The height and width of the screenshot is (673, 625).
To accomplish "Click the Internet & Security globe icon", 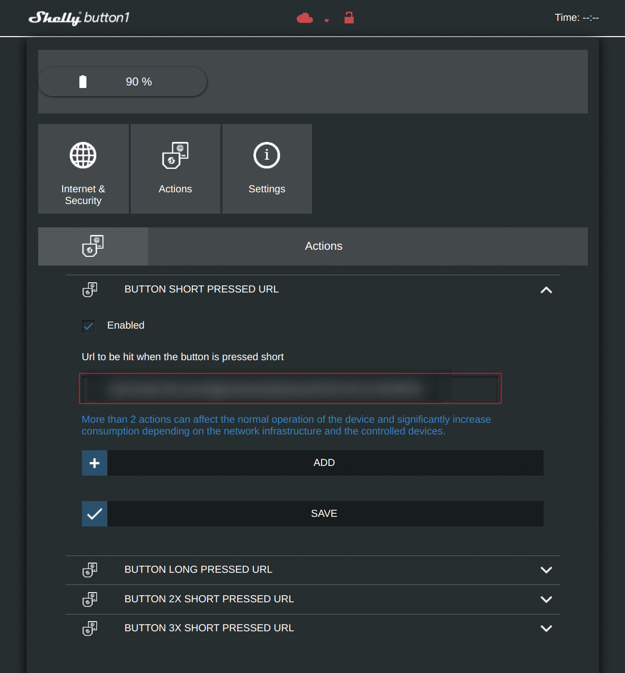I will (83, 155).
